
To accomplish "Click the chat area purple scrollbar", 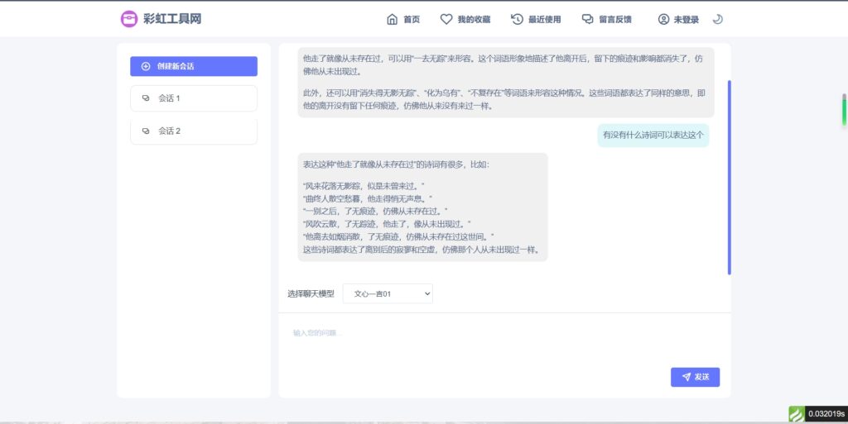I will pyautogui.click(x=729, y=178).
